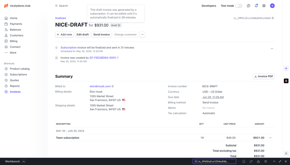The image size is (290, 165).
Task: Open Home in the sidebar
Action: 13,18
